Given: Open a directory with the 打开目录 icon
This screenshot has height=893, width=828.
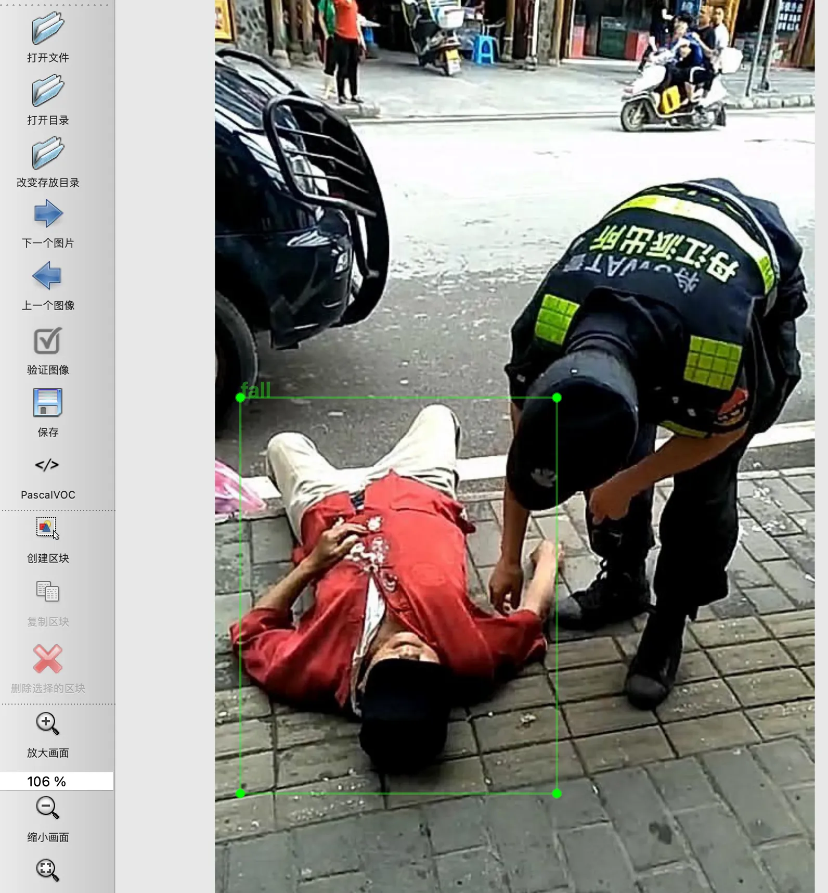Looking at the screenshot, I should click(x=48, y=91).
